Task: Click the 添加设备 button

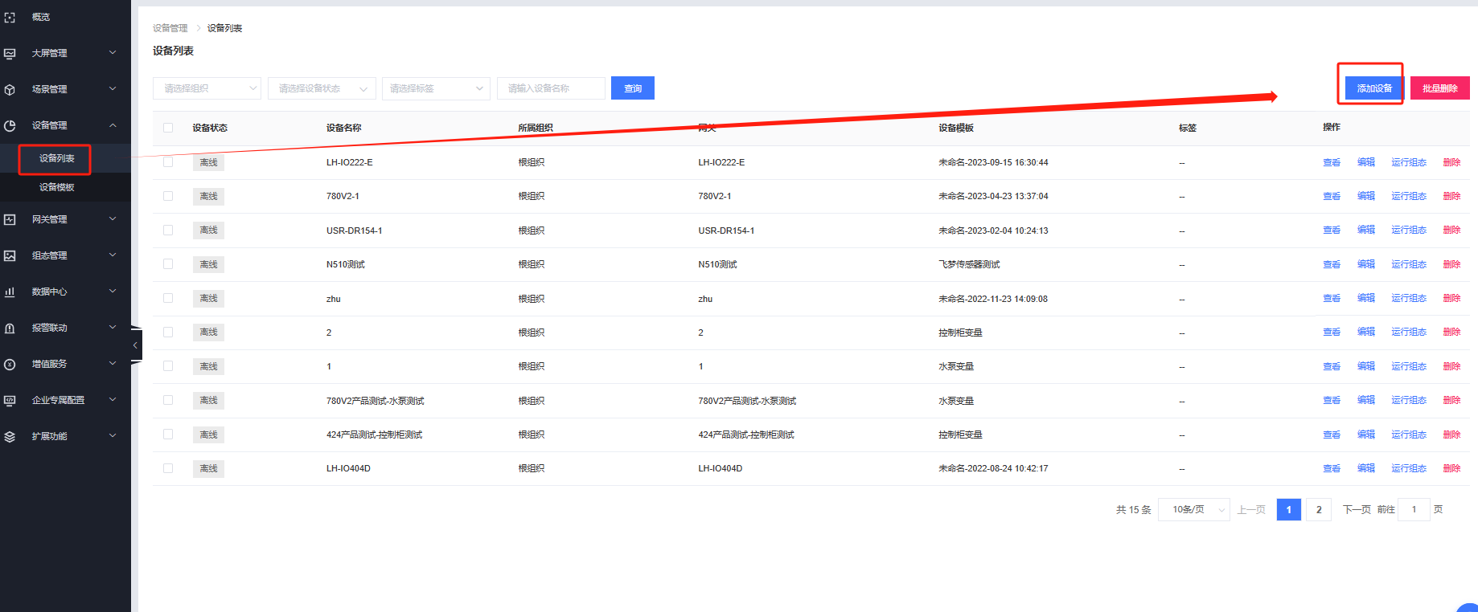Action: point(1373,88)
